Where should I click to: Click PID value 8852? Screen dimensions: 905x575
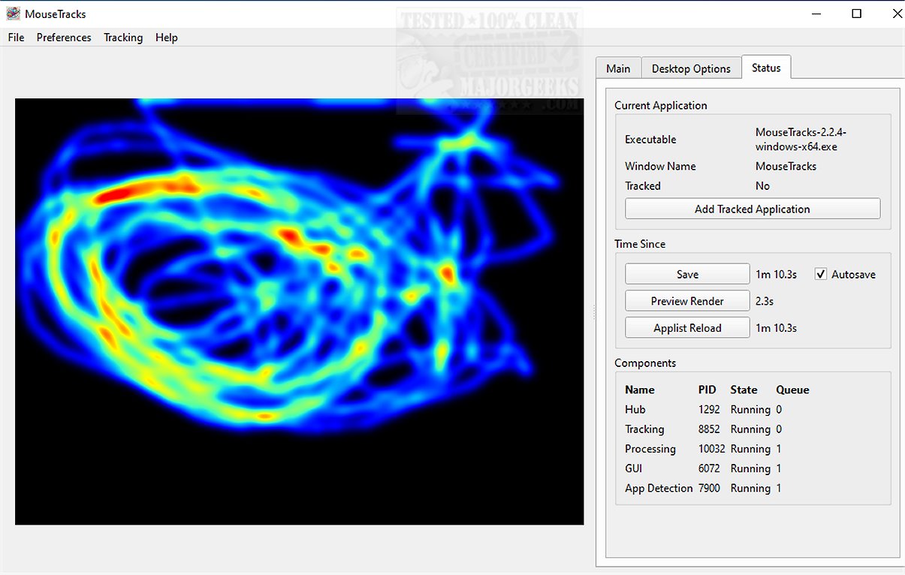(x=709, y=429)
